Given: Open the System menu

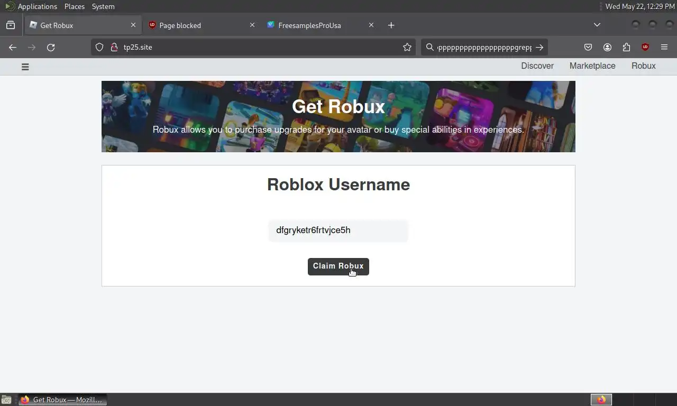Looking at the screenshot, I should (x=103, y=6).
